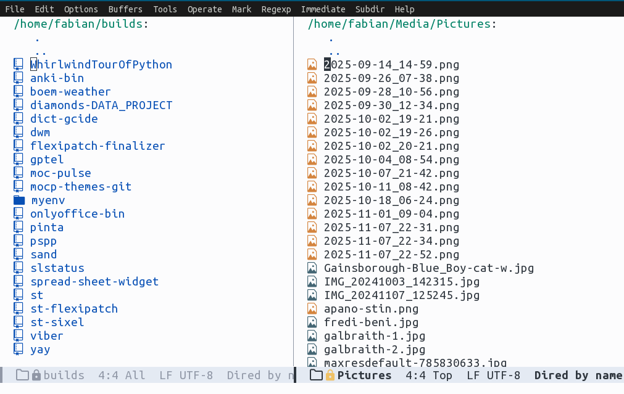Open file galbraith-1.jpg

tap(374, 336)
